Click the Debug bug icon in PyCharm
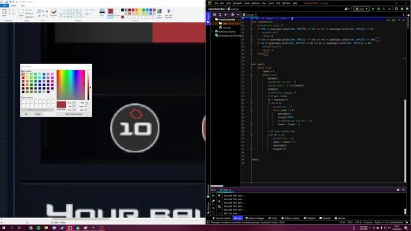 click(x=378, y=9)
